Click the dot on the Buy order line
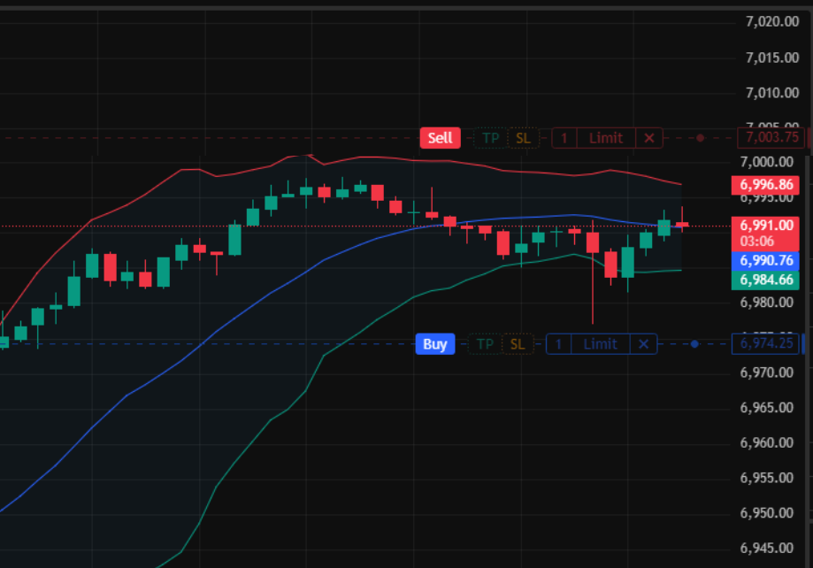This screenshot has width=813, height=568. (694, 344)
